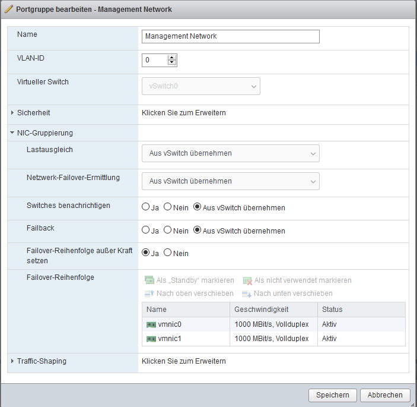
Task: Select 'Nein' for Failback
Action: (x=168, y=231)
